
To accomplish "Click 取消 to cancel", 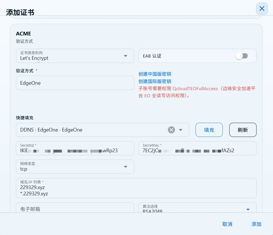I will pos(227,224).
